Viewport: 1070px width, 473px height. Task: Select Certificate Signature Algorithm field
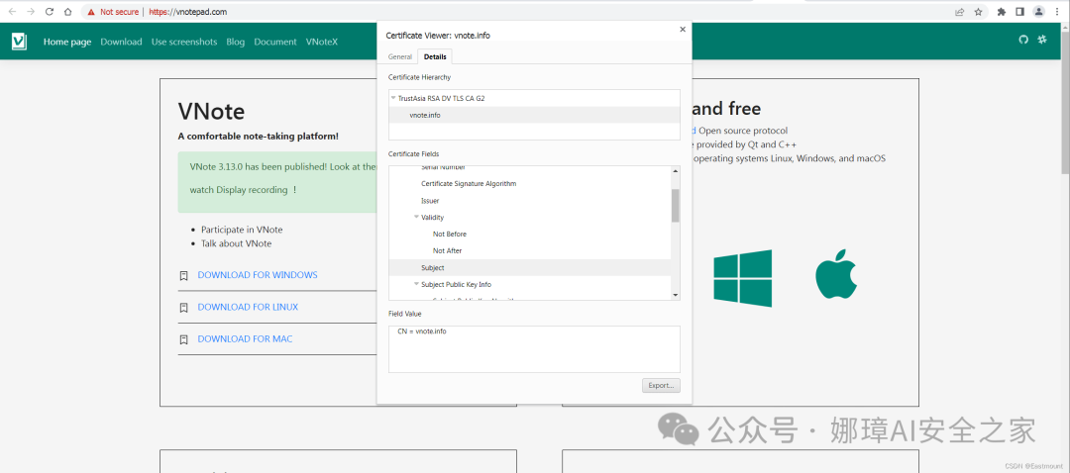[x=529, y=184]
